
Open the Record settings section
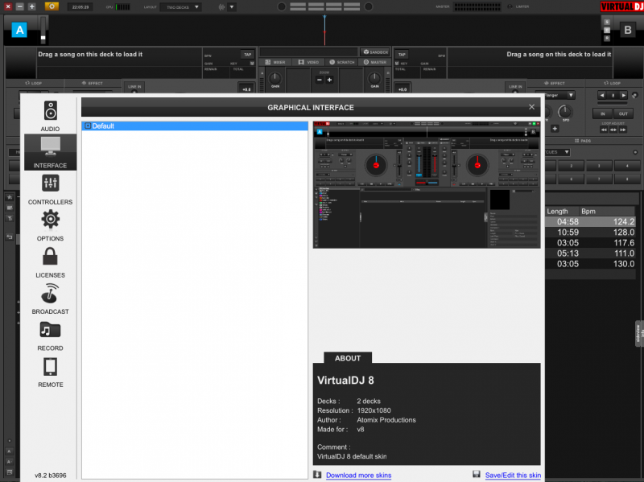(51, 335)
